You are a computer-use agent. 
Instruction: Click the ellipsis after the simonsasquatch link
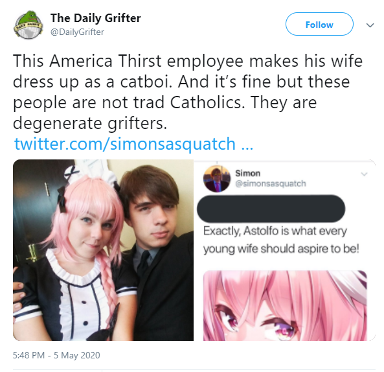[x=247, y=145]
